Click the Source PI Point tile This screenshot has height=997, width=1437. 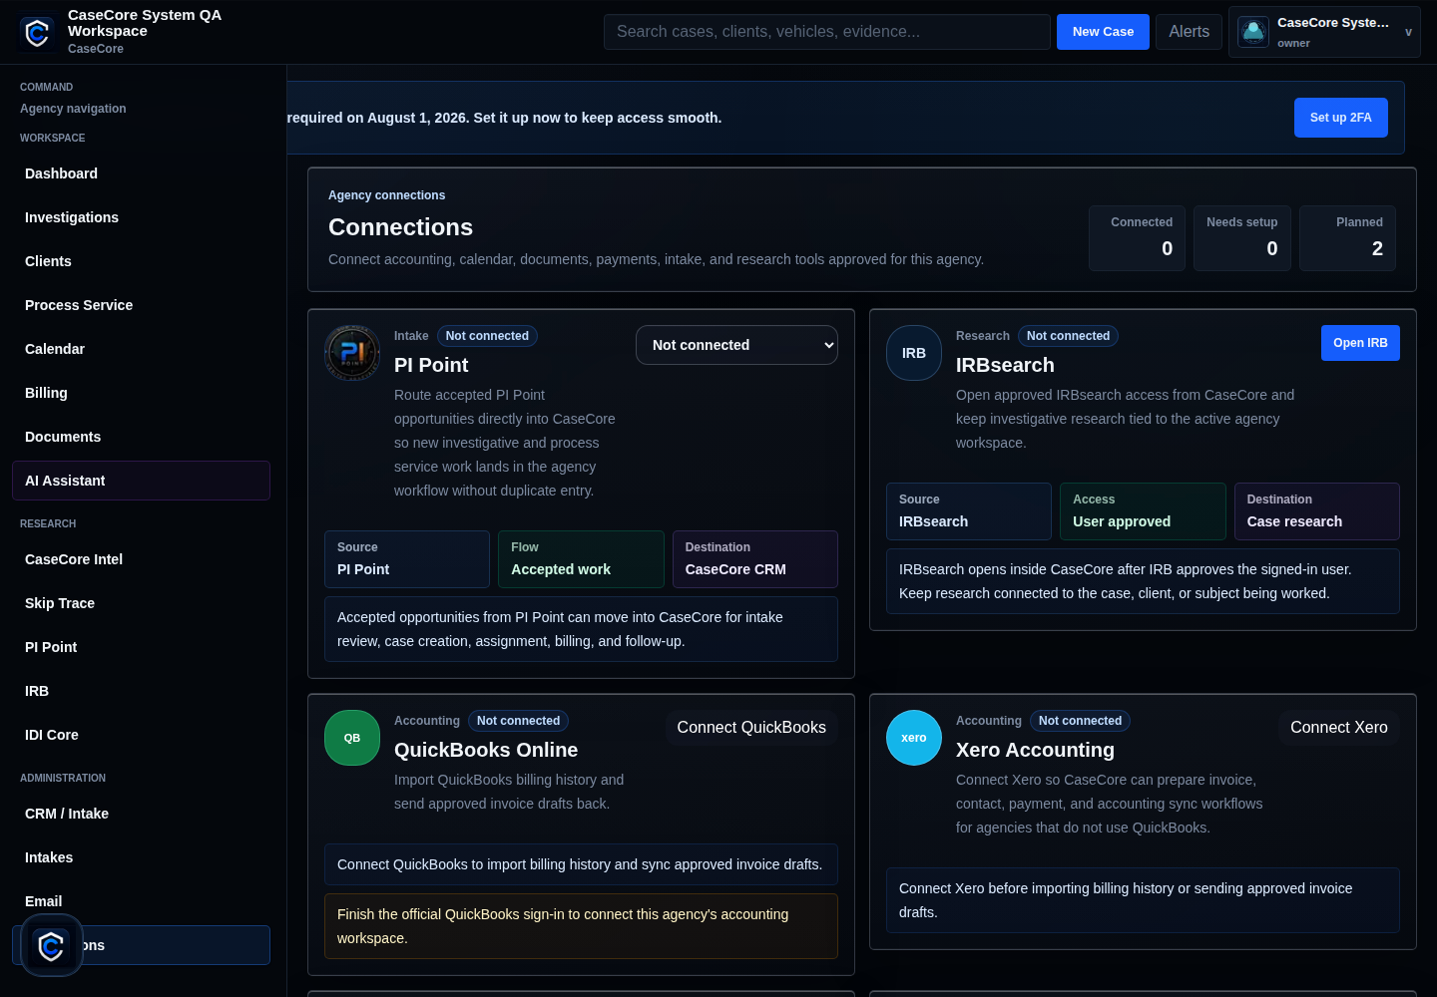tap(407, 559)
